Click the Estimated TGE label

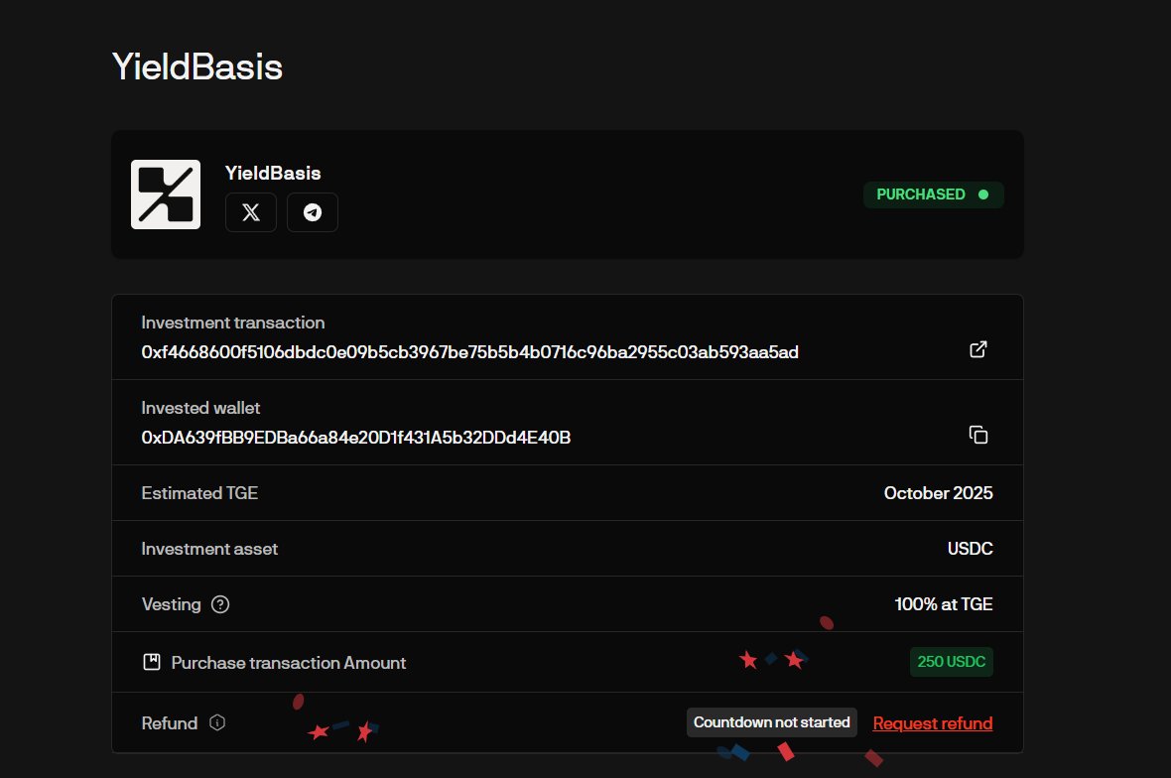pyautogui.click(x=199, y=493)
